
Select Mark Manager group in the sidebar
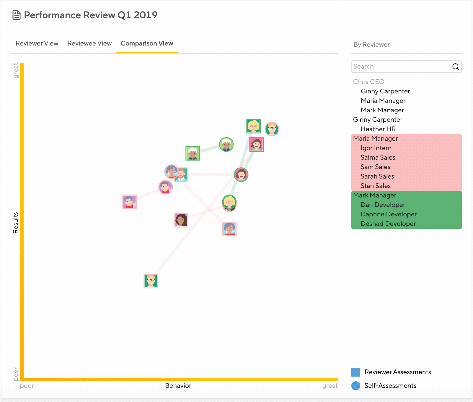tap(374, 195)
